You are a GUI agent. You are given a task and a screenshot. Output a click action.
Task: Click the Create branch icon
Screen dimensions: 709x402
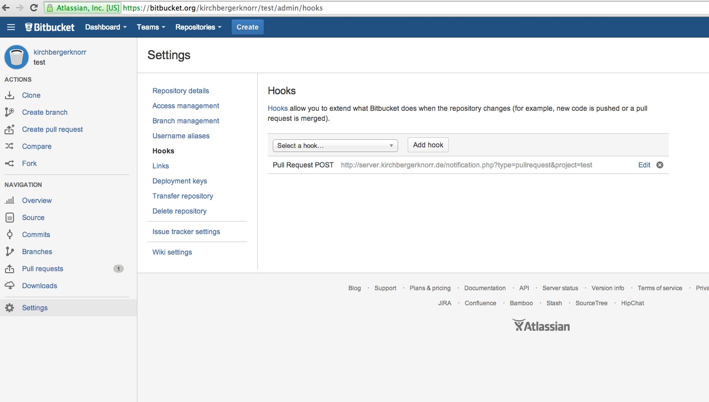(x=10, y=112)
